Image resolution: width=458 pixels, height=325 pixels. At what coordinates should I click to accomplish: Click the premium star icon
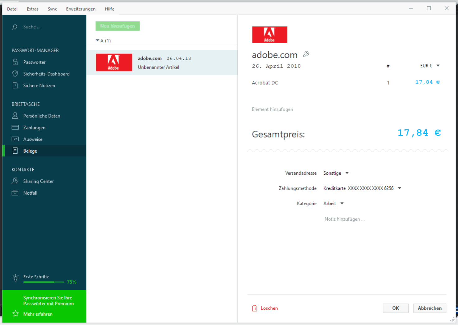pyautogui.click(x=15, y=313)
